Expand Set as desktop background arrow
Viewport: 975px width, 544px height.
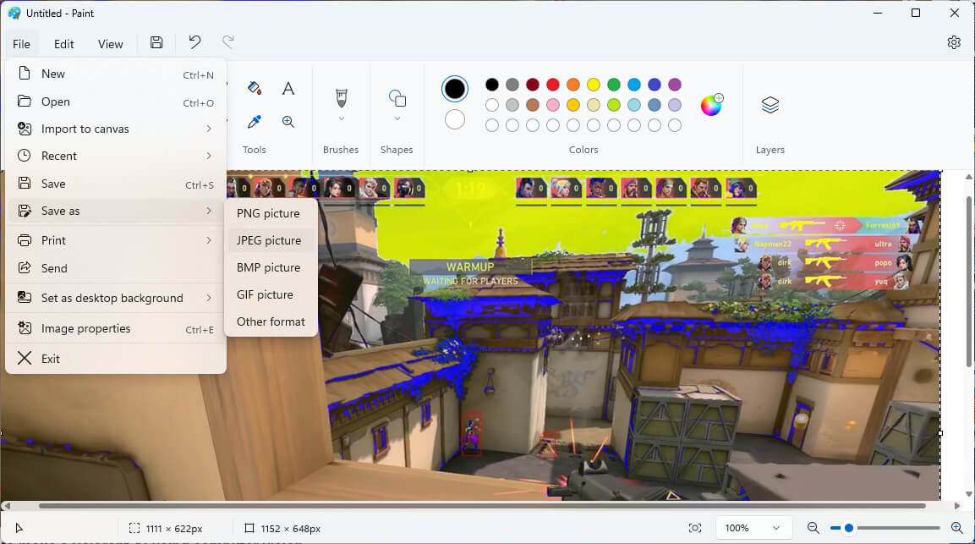click(x=209, y=298)
